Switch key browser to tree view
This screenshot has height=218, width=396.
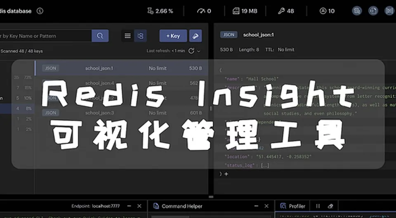pos(140,36)
